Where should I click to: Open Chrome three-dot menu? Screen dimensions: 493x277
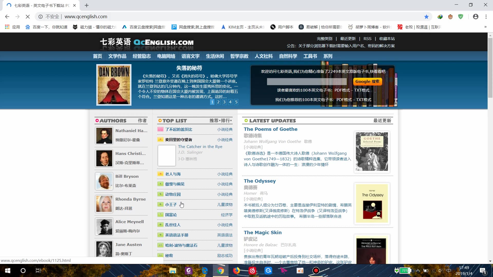pyautogui.click(x=486, y=17)
